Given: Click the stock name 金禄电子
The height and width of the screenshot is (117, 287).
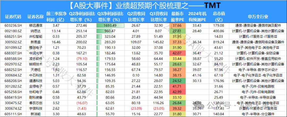Looking at the screenshot, I should tap(36, 86).
